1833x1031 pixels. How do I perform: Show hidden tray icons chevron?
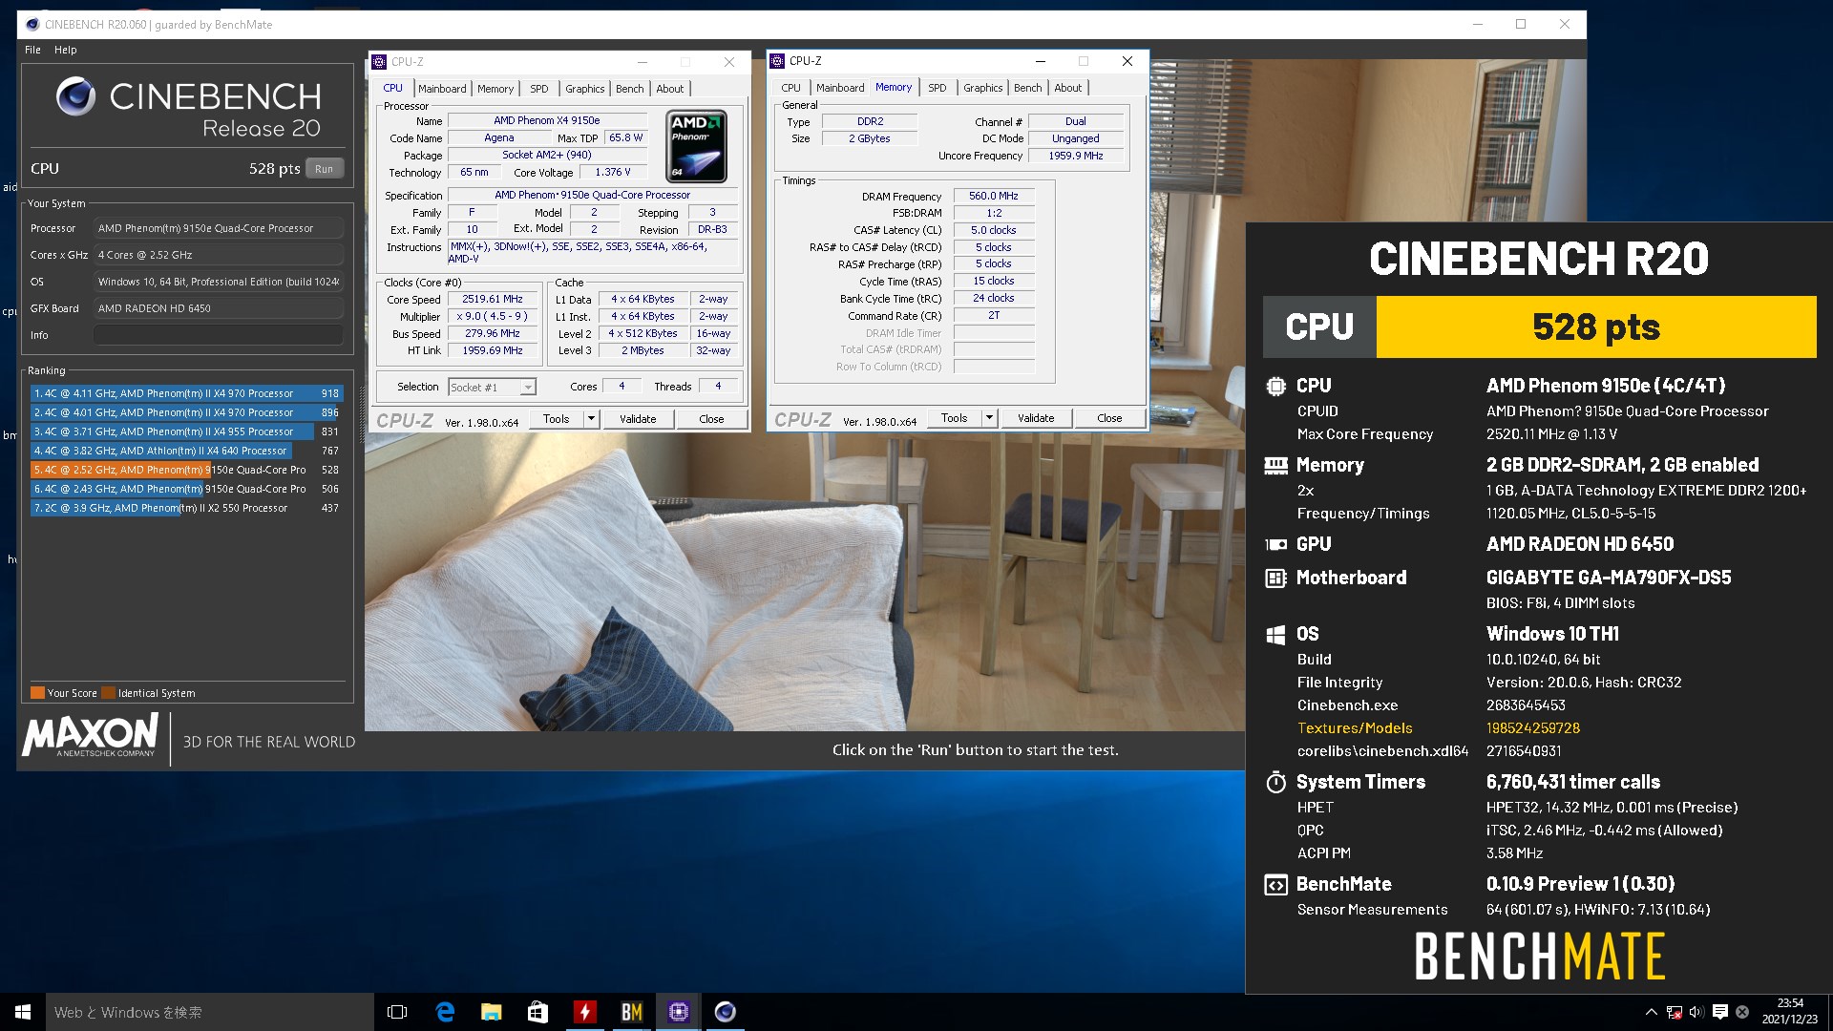(1651, 1012)
